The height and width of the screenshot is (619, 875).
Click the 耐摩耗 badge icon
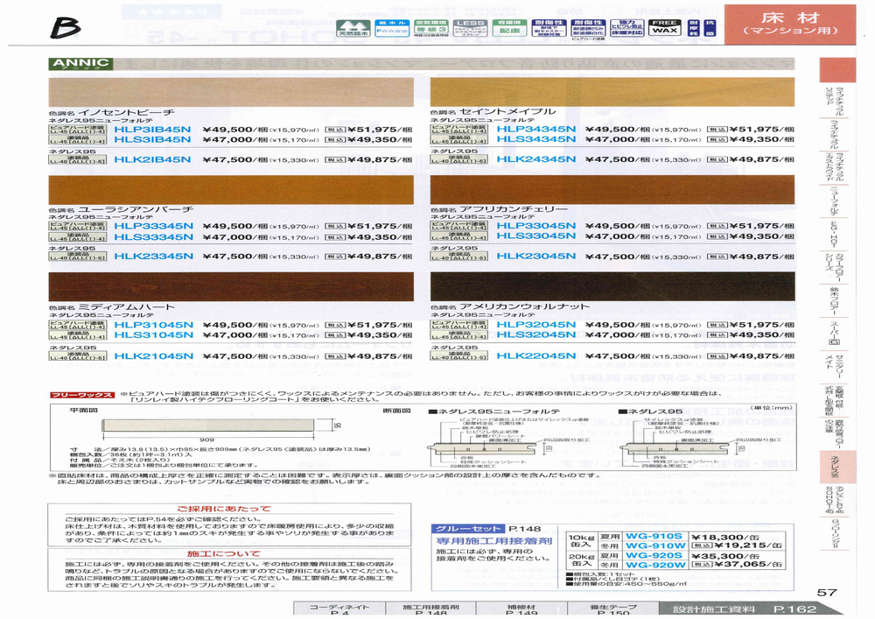[x=693, y=29]
